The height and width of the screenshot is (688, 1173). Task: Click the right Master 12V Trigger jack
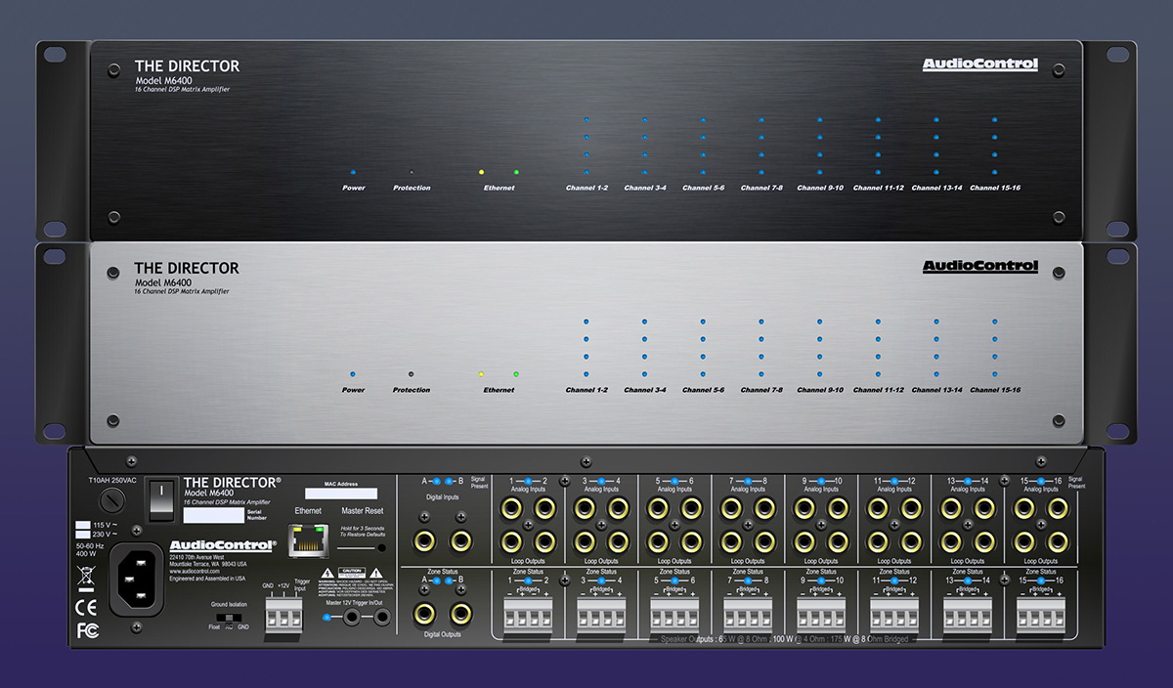click(380, 618)
